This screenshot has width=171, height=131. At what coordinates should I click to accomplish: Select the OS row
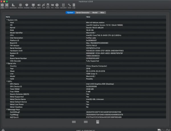(86, 25)
